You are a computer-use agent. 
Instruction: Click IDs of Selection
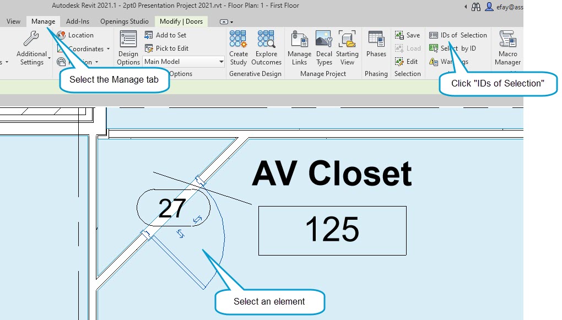point(459,35)
